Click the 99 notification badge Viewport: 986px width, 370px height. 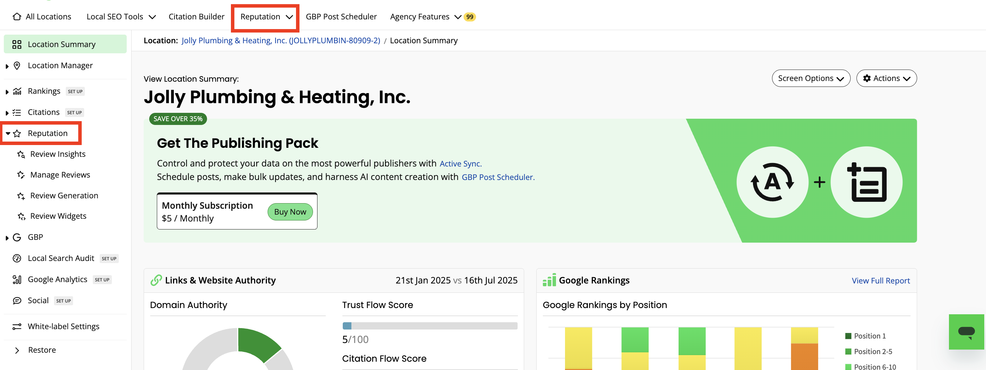(x=470, y=17)
